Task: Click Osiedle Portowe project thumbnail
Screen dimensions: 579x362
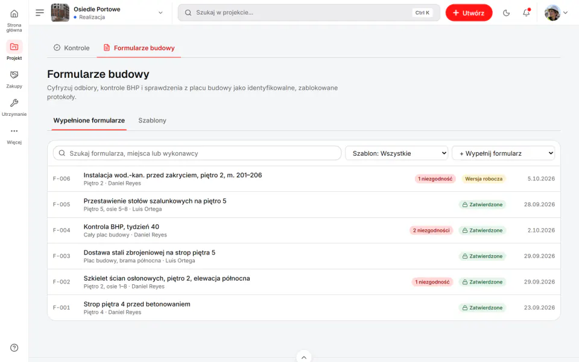Action: (x=60, y=13)
